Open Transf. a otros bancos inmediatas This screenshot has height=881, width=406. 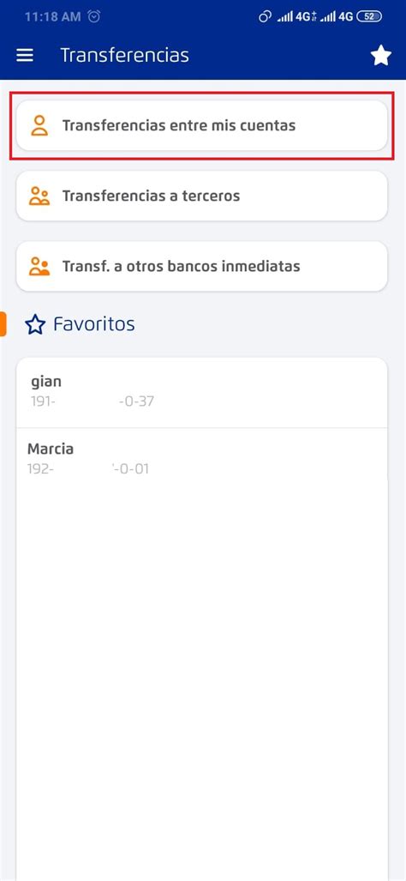202,266
